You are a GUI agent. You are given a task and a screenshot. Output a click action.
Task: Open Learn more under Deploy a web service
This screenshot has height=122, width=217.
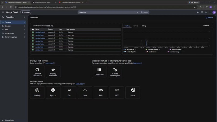click(x=50, y=63)
